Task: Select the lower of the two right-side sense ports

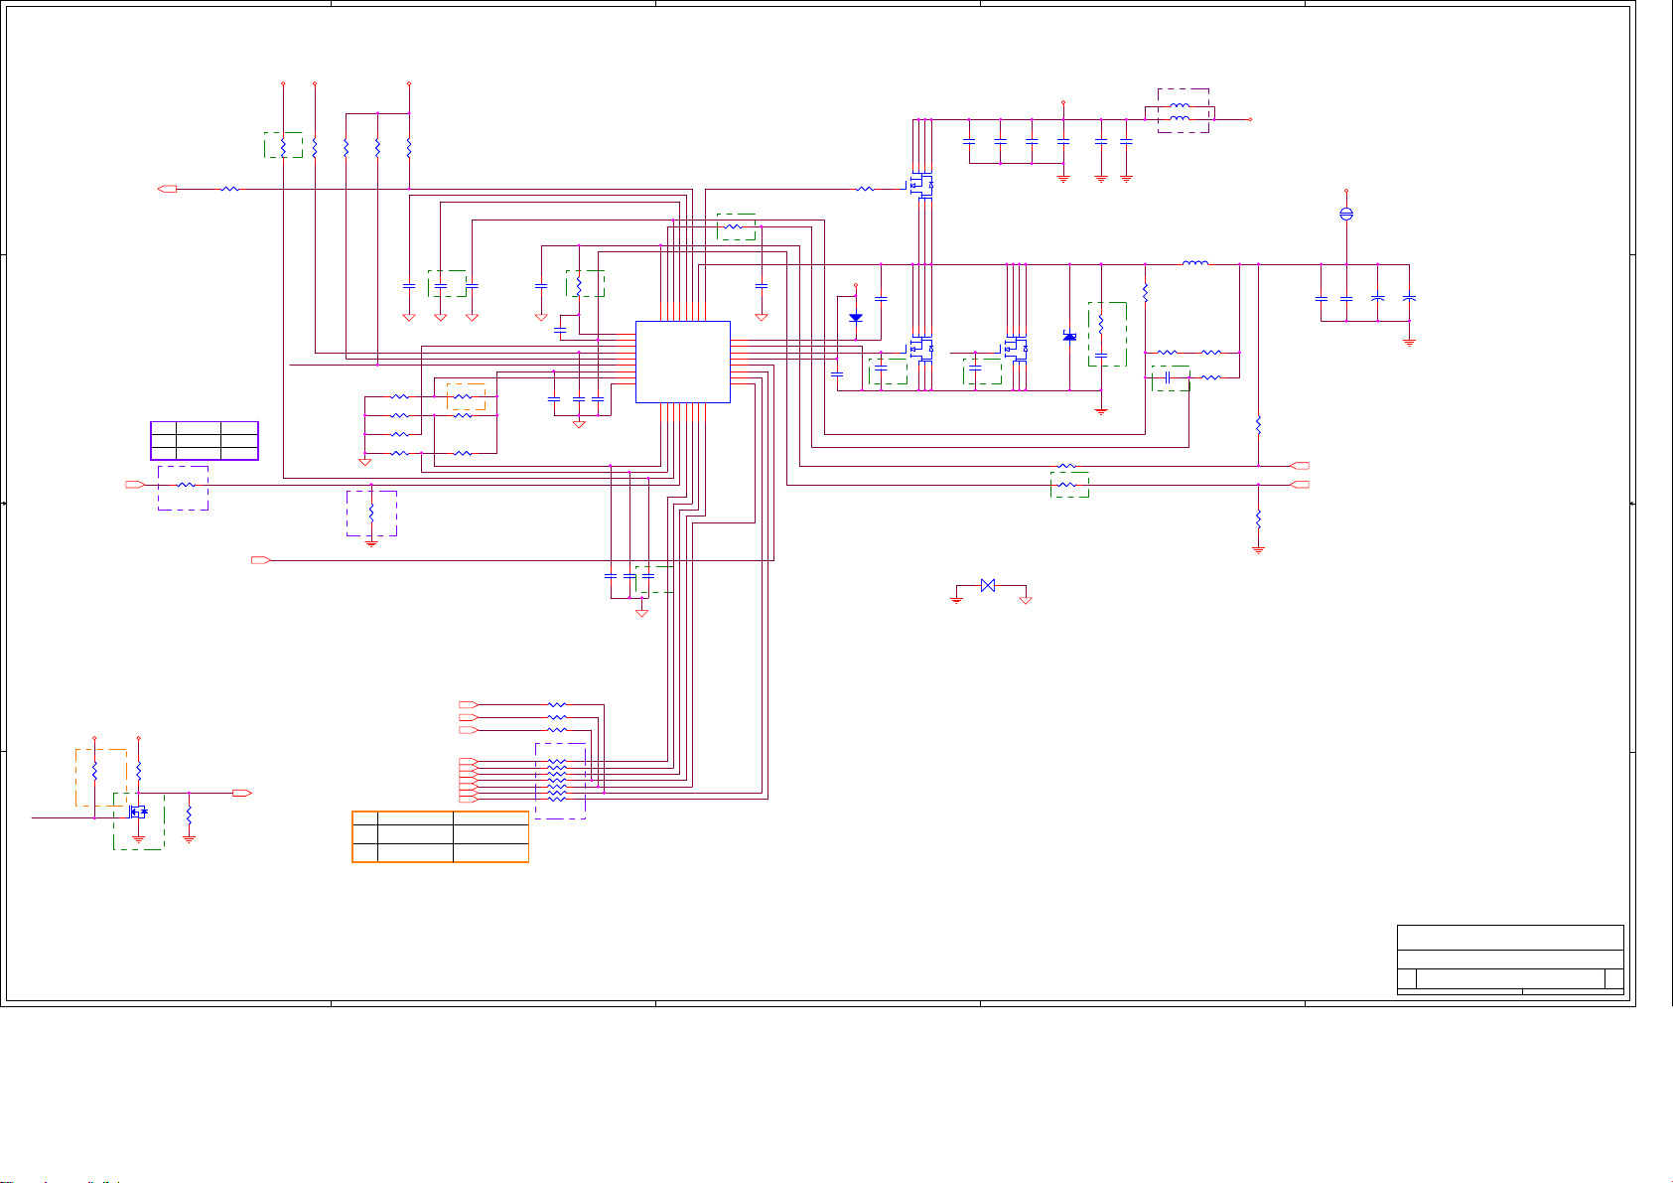Action: 1300,485
